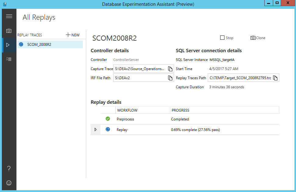
Task: Copy the IRF File Path
Action: click(170, 78)
